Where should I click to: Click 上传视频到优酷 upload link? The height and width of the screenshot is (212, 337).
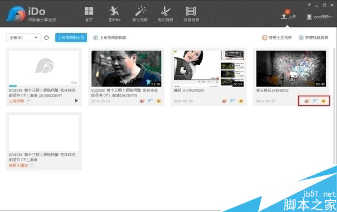[x=110, y=38]
